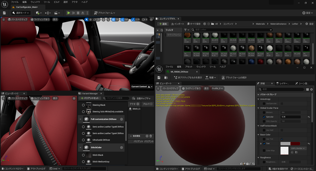316x171 pixels.
Task: Select the Stitch Black variant radio button
Action: 83,155
